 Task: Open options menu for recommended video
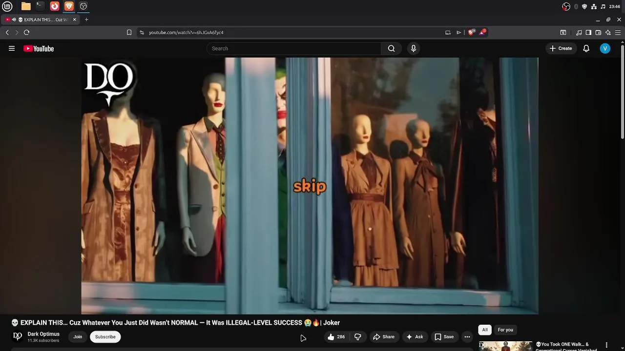pos(606,345)
